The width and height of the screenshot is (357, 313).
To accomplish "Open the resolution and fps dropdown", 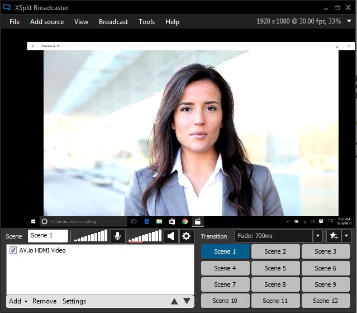I will 349,21.
